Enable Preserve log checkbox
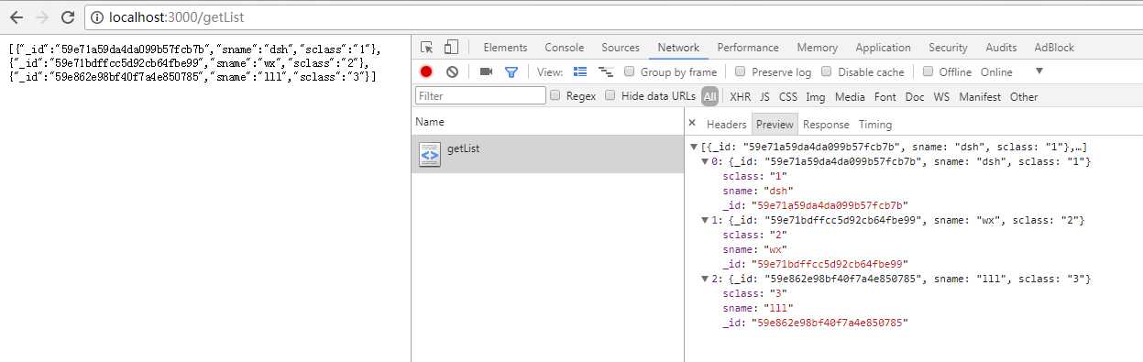 click(x=741, y=71)
